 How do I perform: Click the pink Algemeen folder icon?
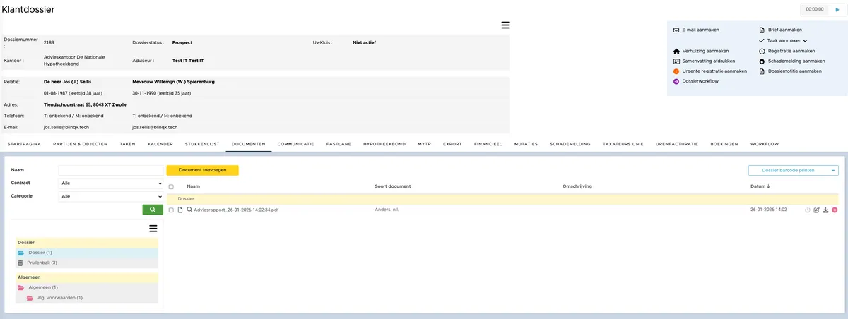21,287
